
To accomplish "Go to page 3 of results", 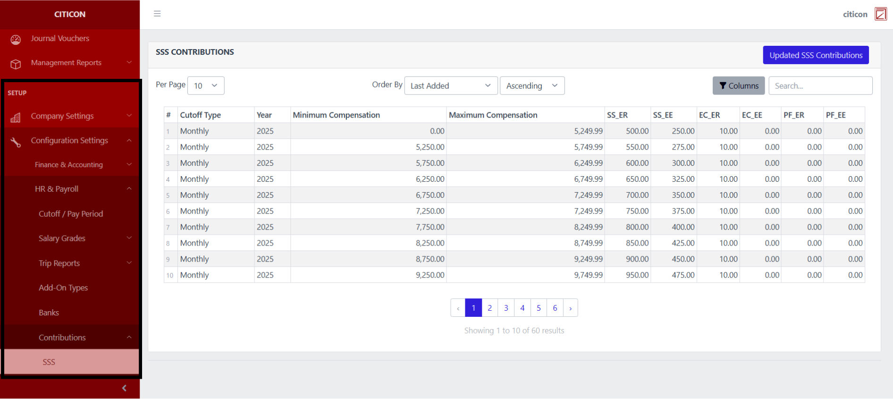I will pyautogui.click(x=506, y=308).
